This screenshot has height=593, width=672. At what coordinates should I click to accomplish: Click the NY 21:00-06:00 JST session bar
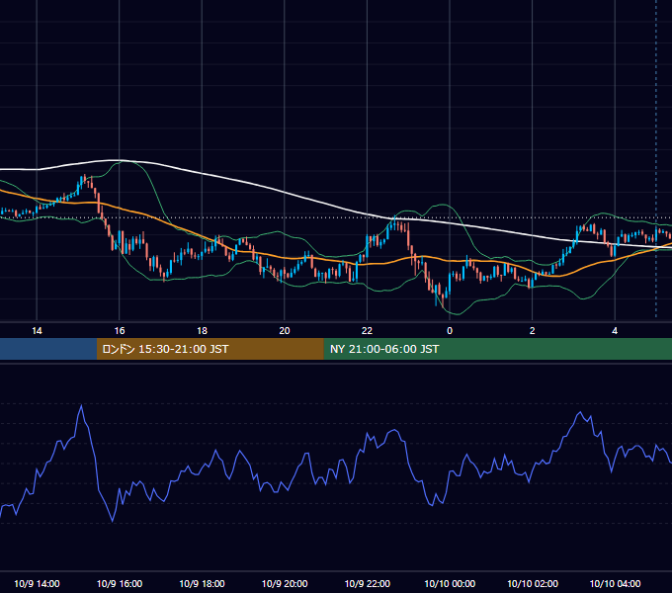497,349
